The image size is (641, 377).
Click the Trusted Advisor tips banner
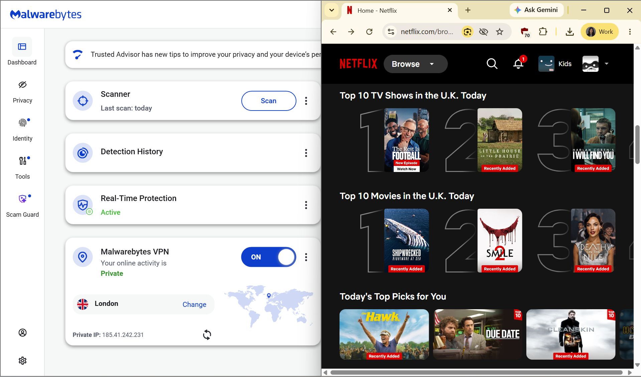coord(193,54)
